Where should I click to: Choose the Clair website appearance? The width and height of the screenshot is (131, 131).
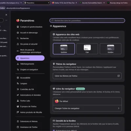pos(87,49)
